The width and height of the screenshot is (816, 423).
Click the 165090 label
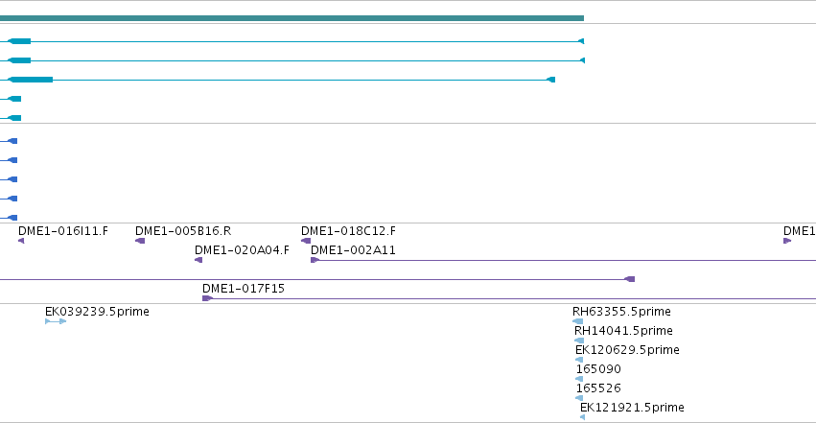tap(598, 369)
